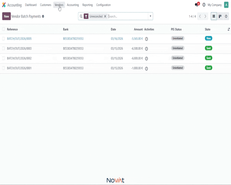Open the BATCH/OUT/2026/0002 record link
Image resolution: width=231 pixels, height=185 pixels.
click(x=19, y=58)
